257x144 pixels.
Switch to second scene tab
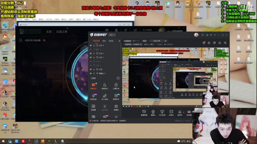tap(104, 41)
